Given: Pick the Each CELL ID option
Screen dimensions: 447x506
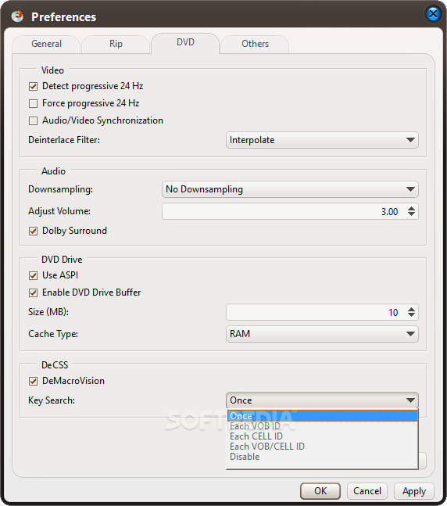Looking at the screenshot, I should [322, 436].
